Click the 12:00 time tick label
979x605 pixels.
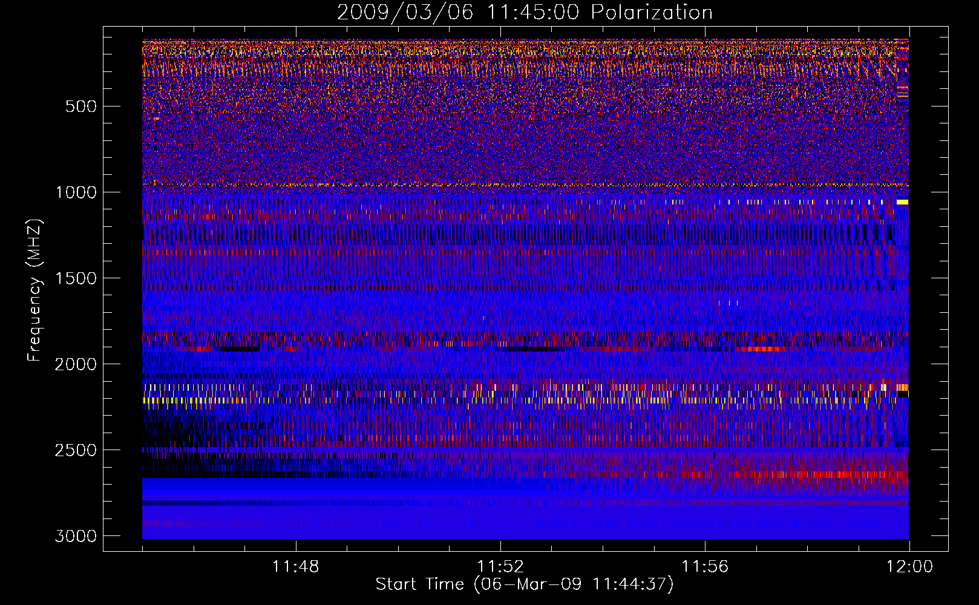pos(909,567)
